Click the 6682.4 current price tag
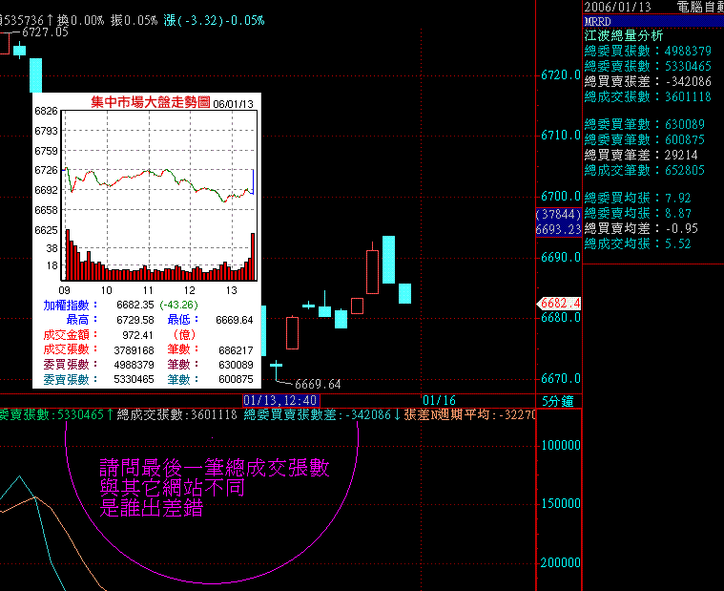The image size is (724, 591). tap(559, 303)
